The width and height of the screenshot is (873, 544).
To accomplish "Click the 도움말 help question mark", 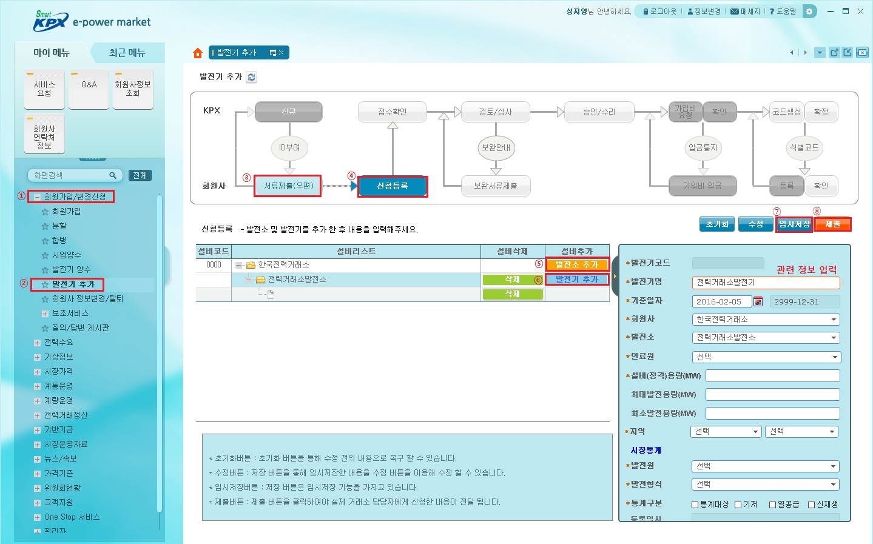I will [772, 12].
